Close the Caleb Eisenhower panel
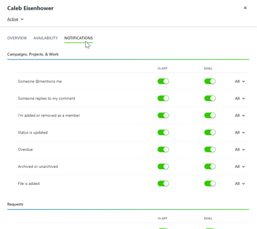Image resolution: width=257 pixels, height=229 pixels. pyautogui.click(x=245, y=8)
